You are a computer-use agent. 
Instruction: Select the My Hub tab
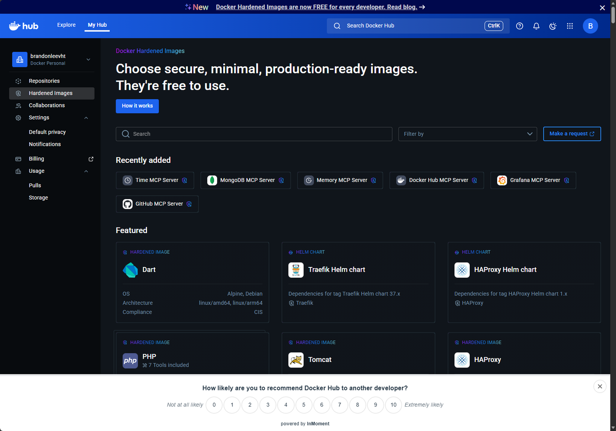pos(97,25)
